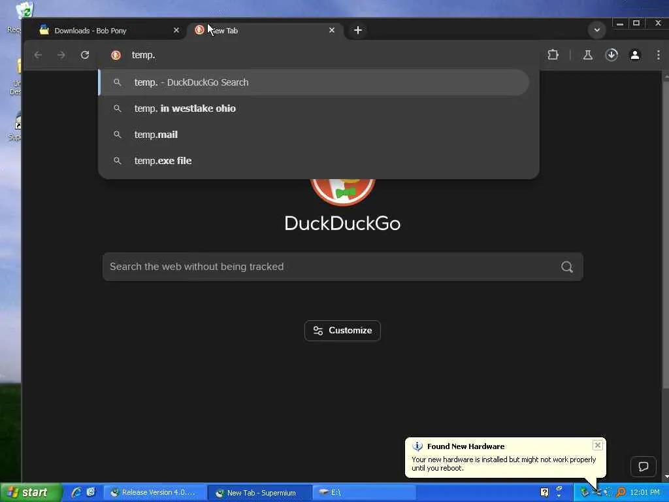This screenshot has height=502, width=669.
Task: Open the E:\ taskbar window
Action: [364, 493]
